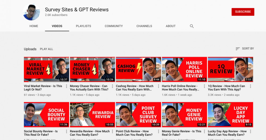
Task: Open the Cashog Review thumbnail
Action: tap(138, 69)
